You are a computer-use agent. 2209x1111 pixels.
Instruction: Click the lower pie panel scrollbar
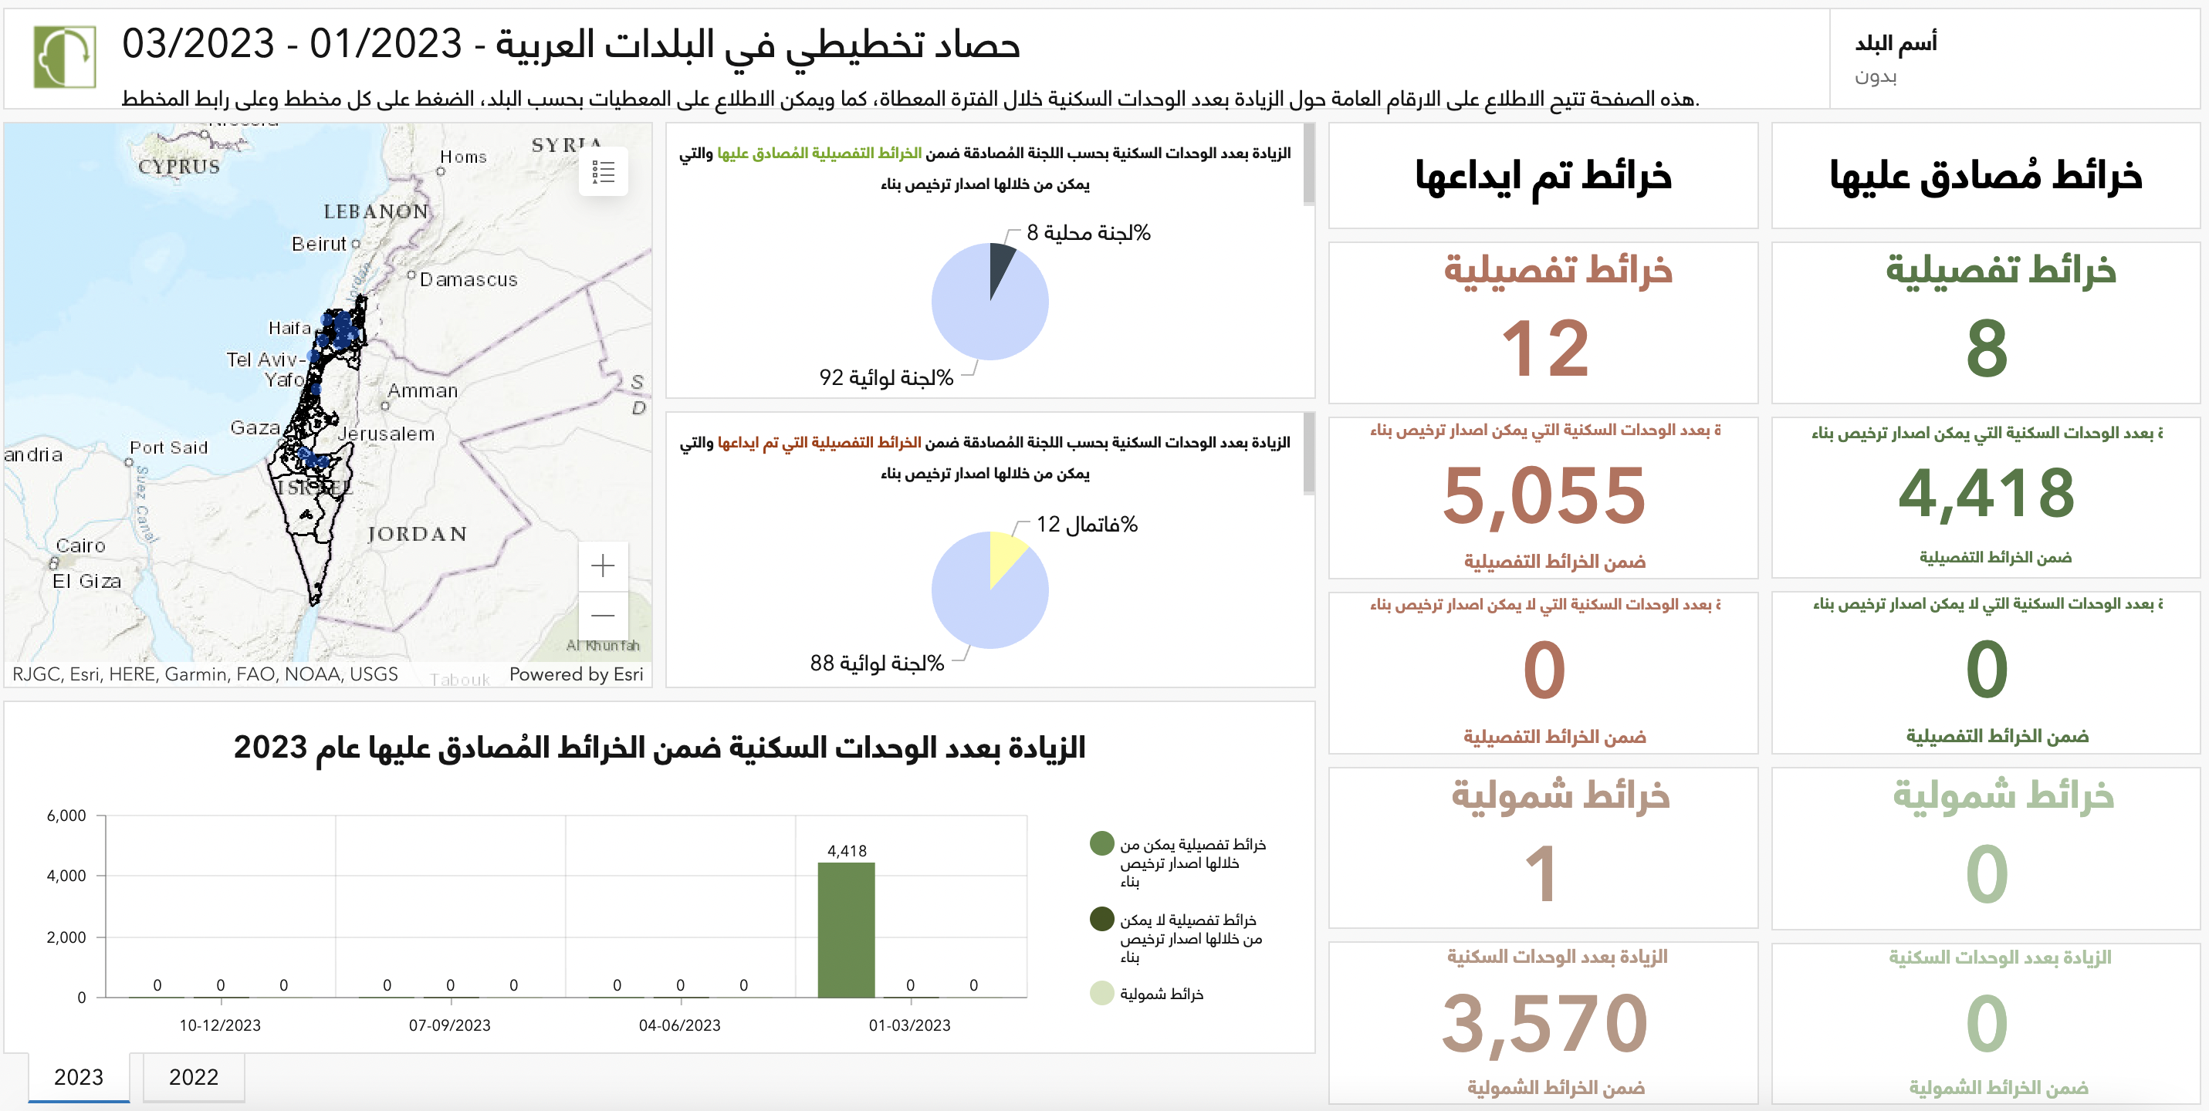tap(1308, 454)
